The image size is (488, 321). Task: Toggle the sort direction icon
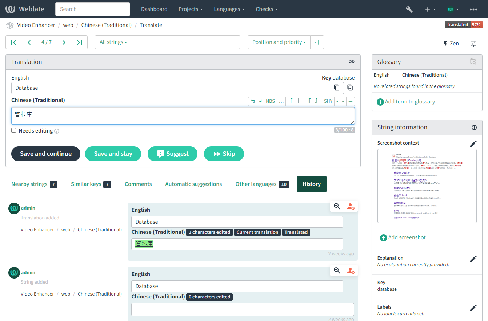click(x=317, y=42)
